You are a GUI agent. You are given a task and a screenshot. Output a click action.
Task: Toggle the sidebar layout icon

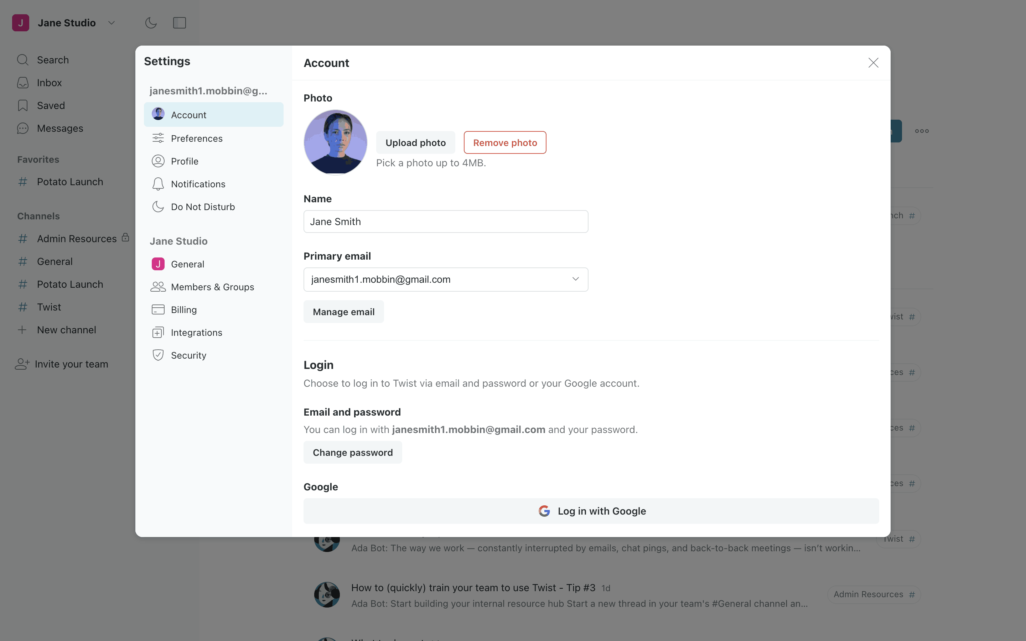click(179, 23)
